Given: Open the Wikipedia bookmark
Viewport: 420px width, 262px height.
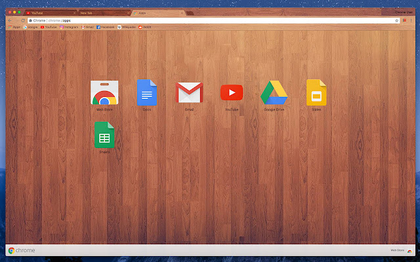Looking at the screenshot, I should (x=127, y=27).
